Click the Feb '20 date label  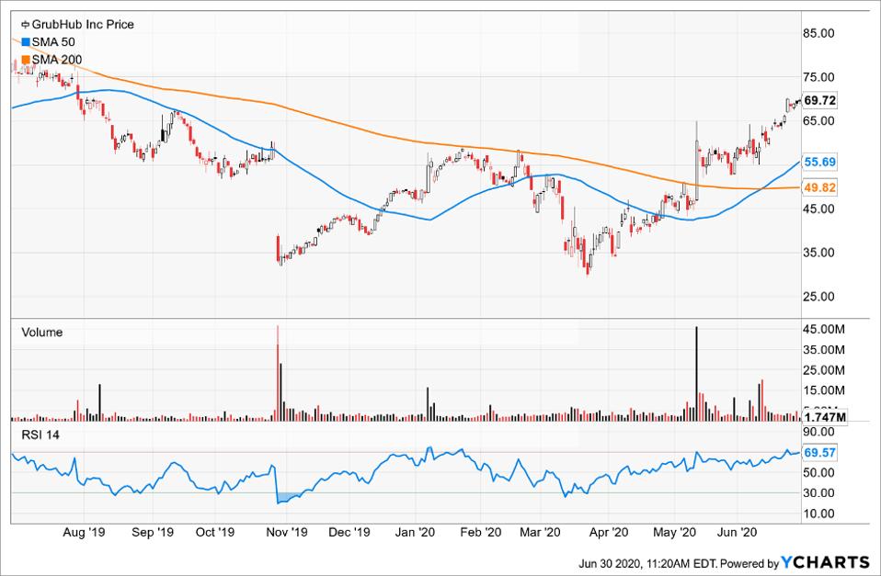tap(480, 533)
